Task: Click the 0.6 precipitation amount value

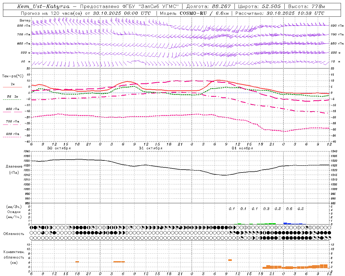Action: (x=289, y=209)
